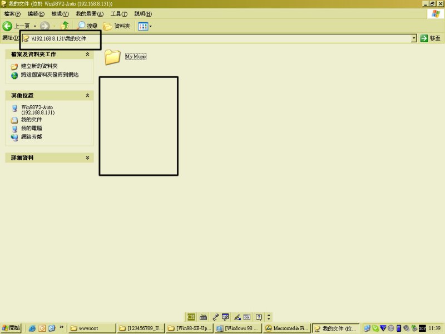
Task: Open the 開始 Start menu
Action: point(11,328)
